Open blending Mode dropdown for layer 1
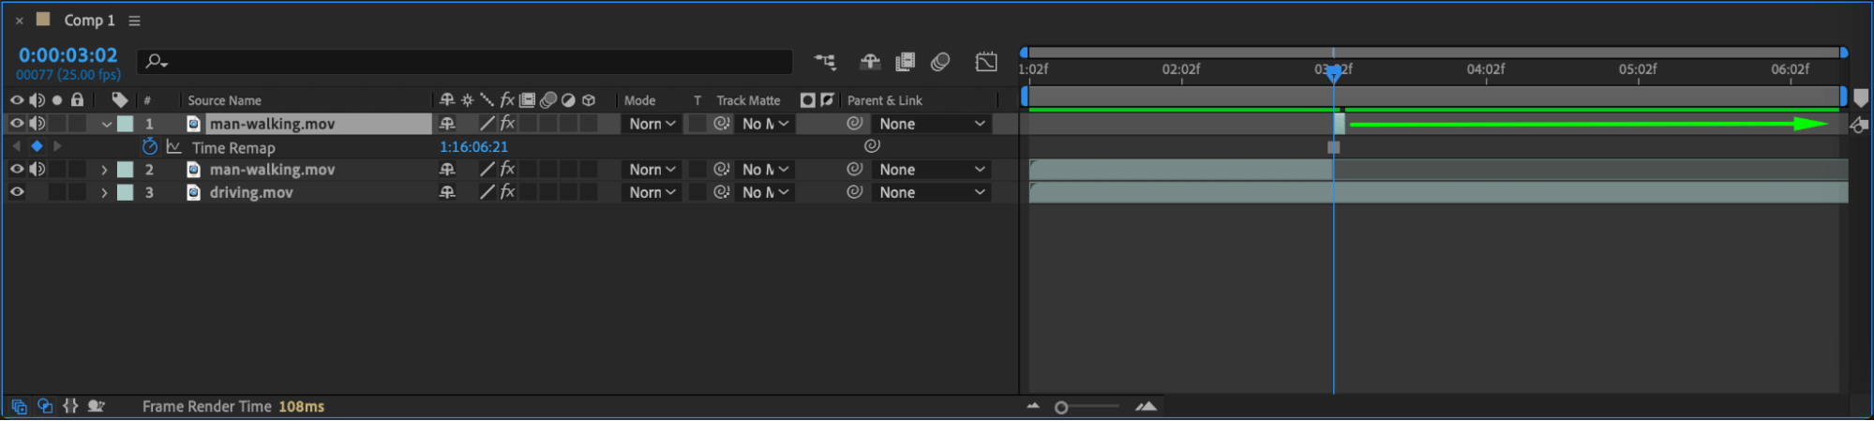 [652, 124]
